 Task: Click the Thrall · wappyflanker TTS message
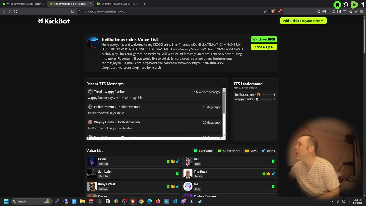tap(154, 94)
